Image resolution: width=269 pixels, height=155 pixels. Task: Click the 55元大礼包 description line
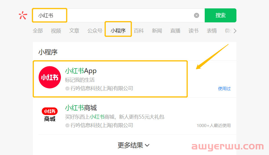pyautogui.click(x=115, y=117)
